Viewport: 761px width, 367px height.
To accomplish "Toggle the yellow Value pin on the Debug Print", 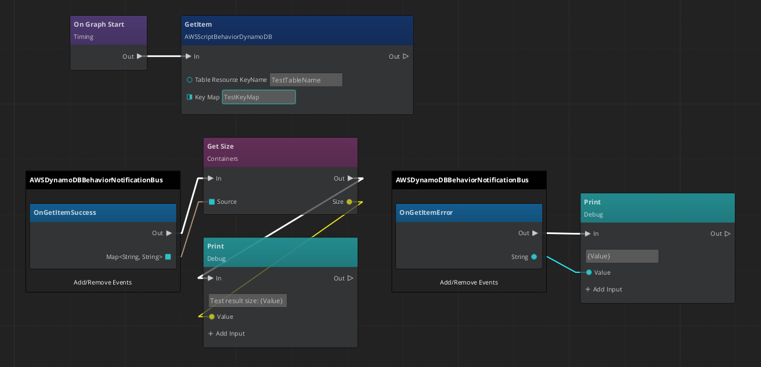I will (x=211, y=316).
